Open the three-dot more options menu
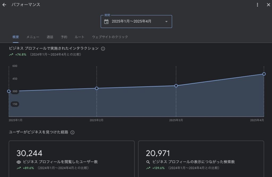 (257, 5)
